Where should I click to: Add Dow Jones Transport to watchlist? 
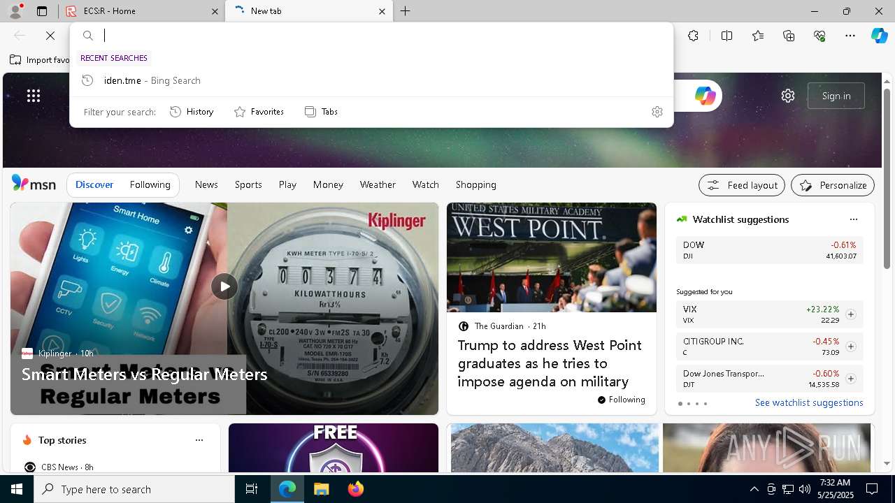(x=850, y=379)
